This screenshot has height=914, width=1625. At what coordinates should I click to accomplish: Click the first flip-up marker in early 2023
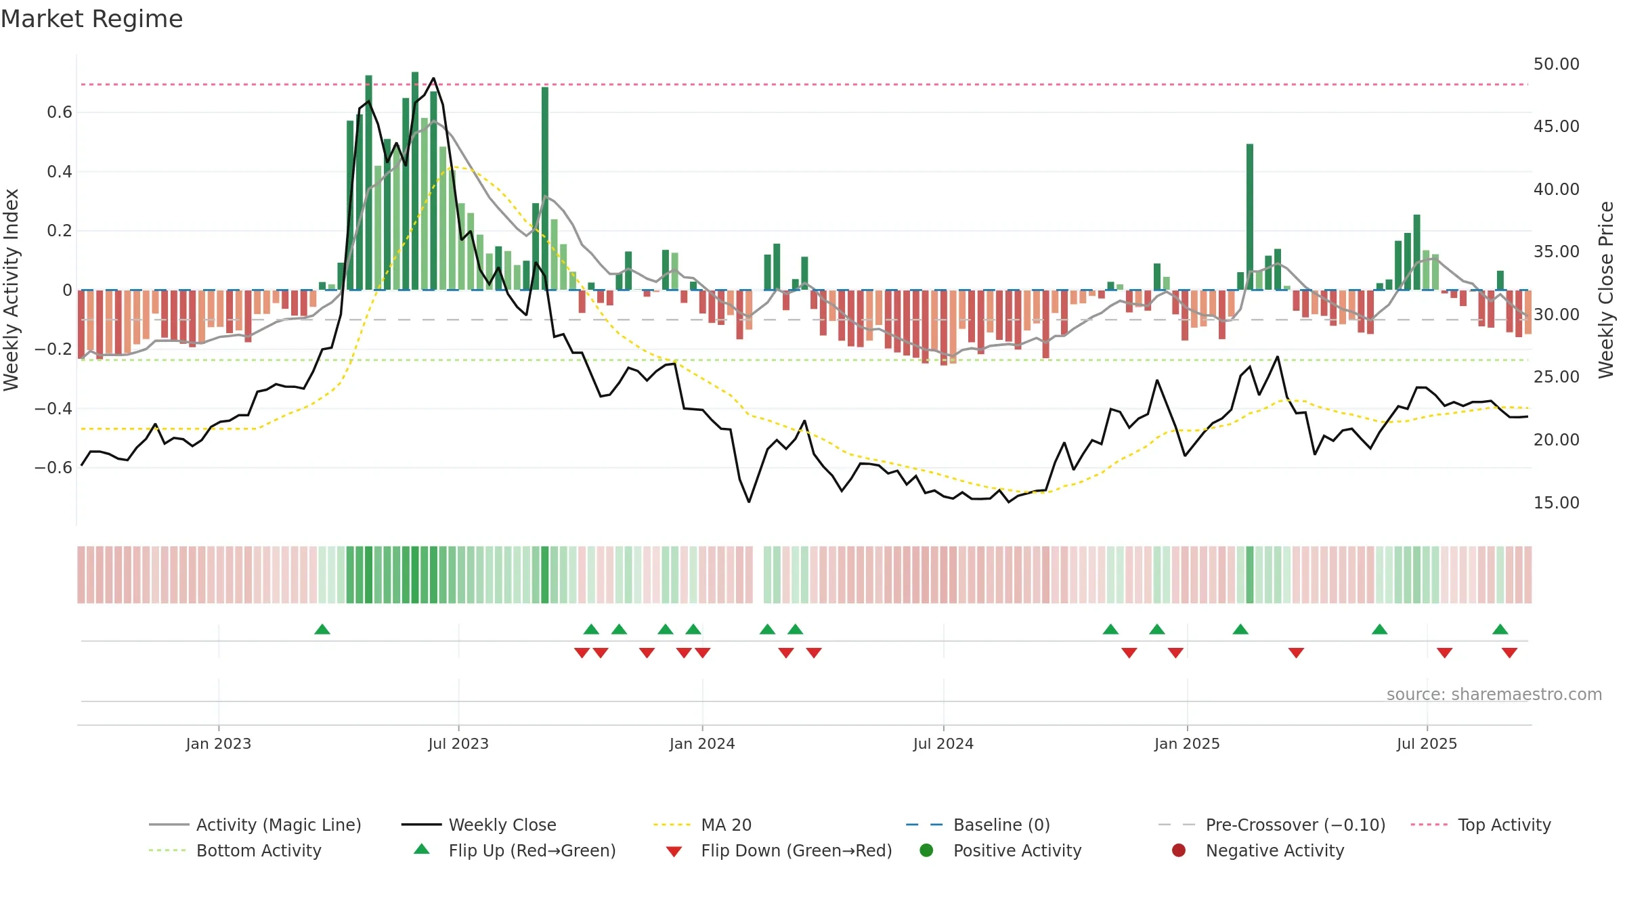(322, 629)
